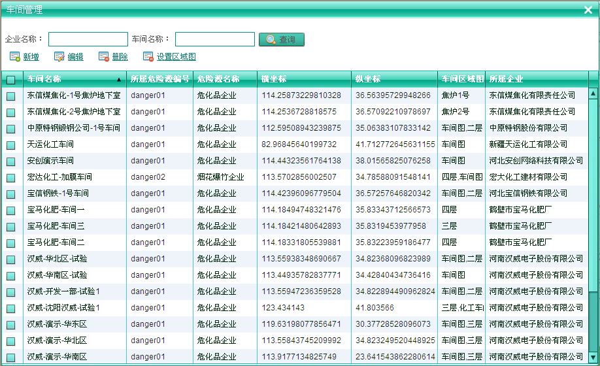The width and height of the screenshot is (600, 366).
Task: Open the 编辑 link
Action: (75, 57)
